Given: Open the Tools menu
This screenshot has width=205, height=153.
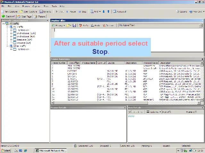Looking at the screenshot, I should point(54,6).
